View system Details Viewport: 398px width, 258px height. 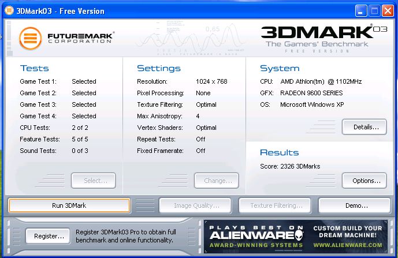tap(364, 127)
